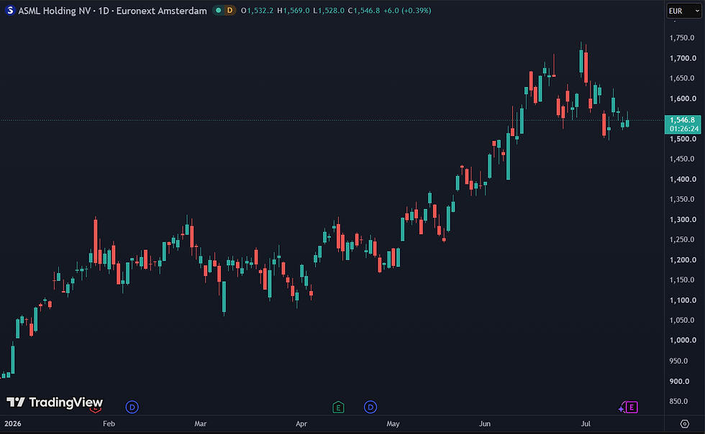The width and height of the screenshot is (705, 434).
Task: Click the 1,350.0 price axis label
Action: 682,199
